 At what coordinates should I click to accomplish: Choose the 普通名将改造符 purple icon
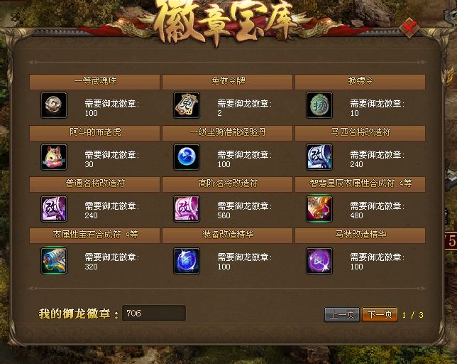54,209
